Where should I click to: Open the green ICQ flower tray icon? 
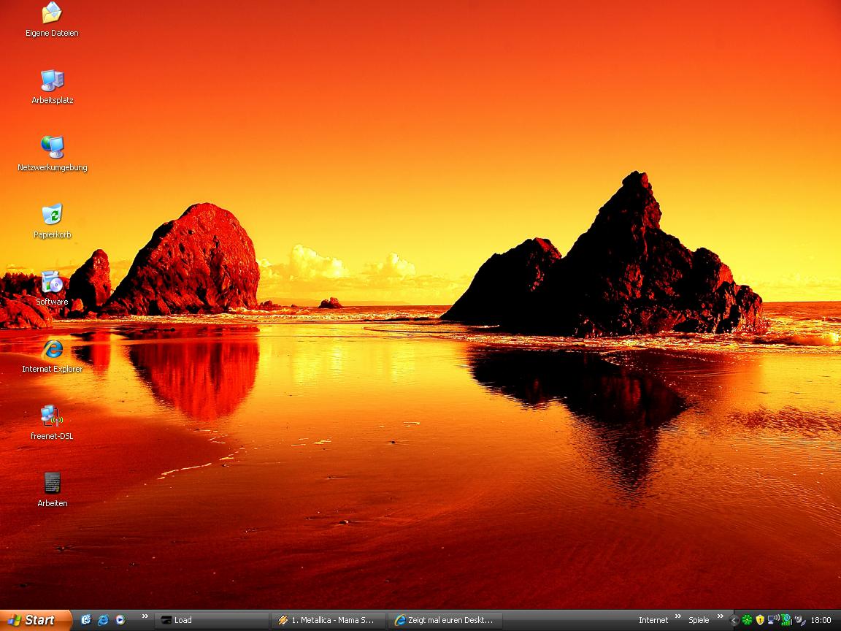click(747, 620)
